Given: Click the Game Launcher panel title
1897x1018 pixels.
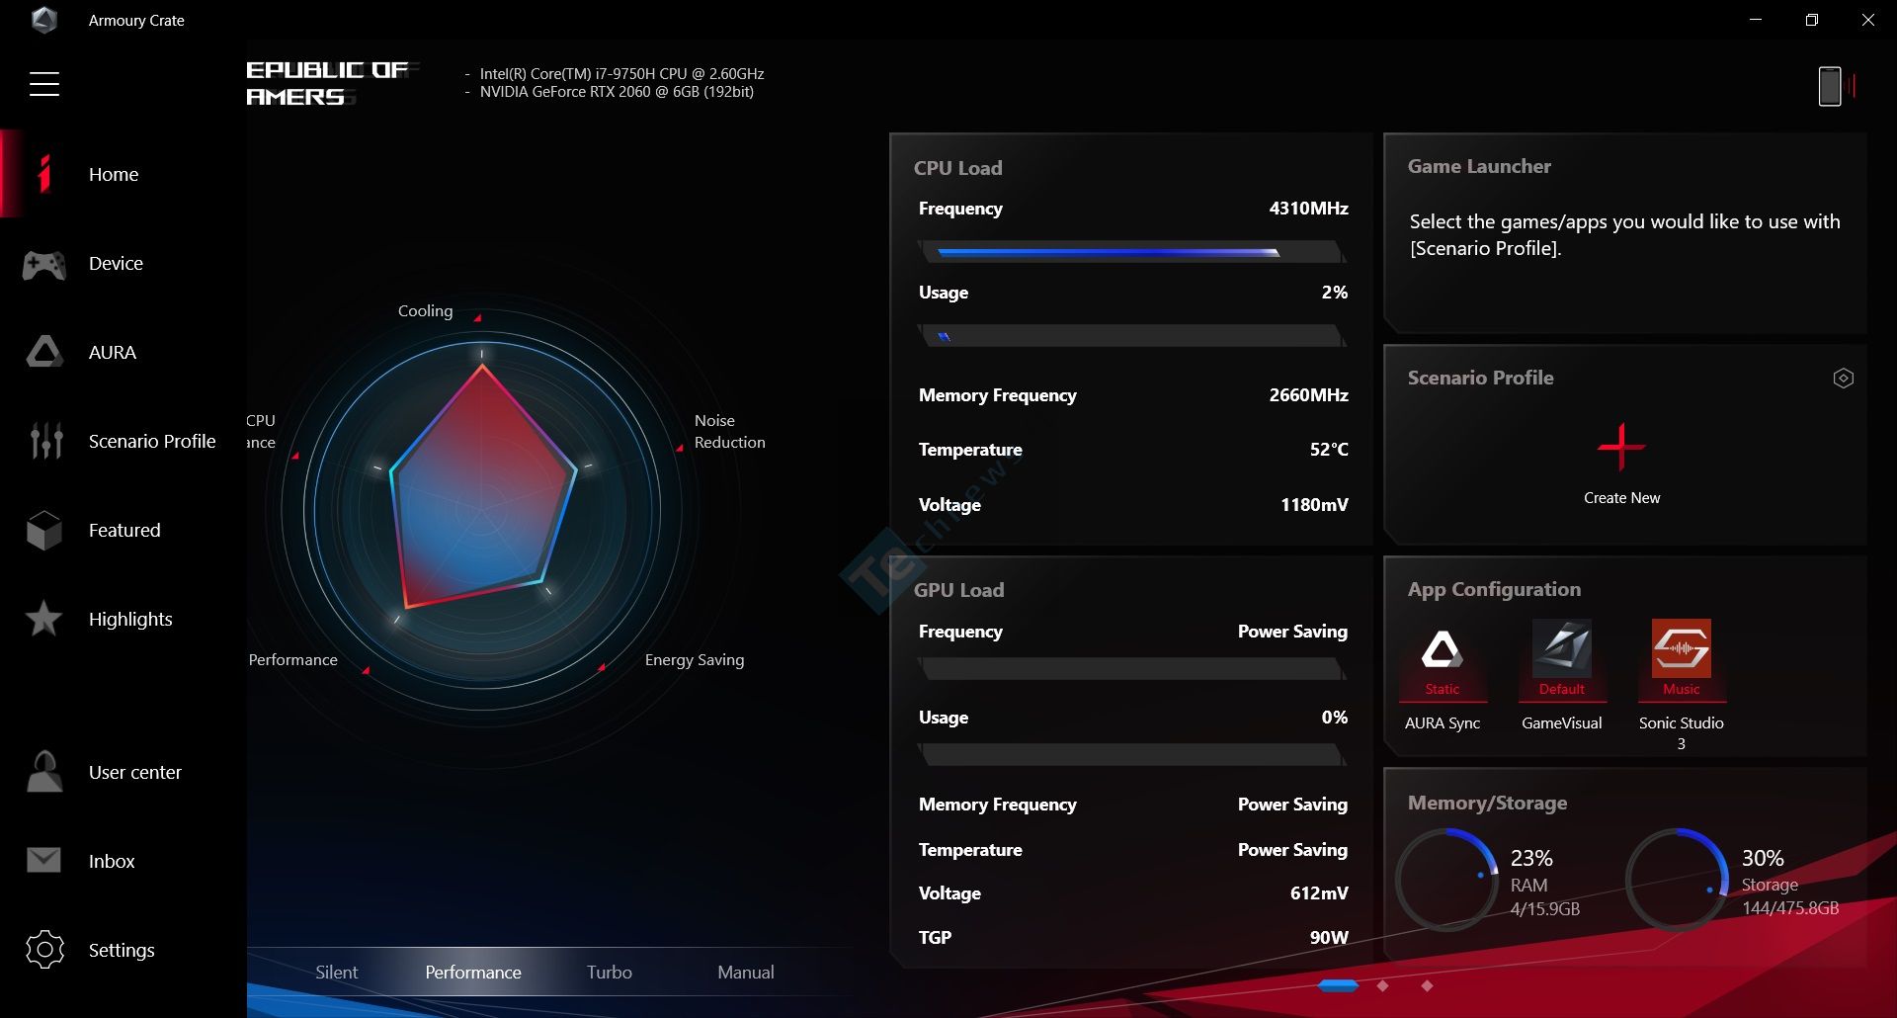Looking at the screenshot, I should (x=1479, y=167).
